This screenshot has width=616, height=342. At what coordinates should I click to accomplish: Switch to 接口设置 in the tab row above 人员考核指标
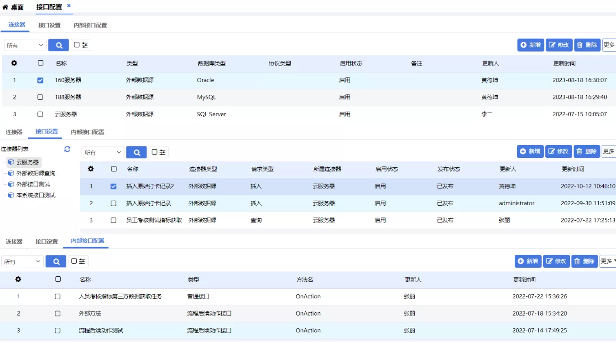(x=47, y=241)
